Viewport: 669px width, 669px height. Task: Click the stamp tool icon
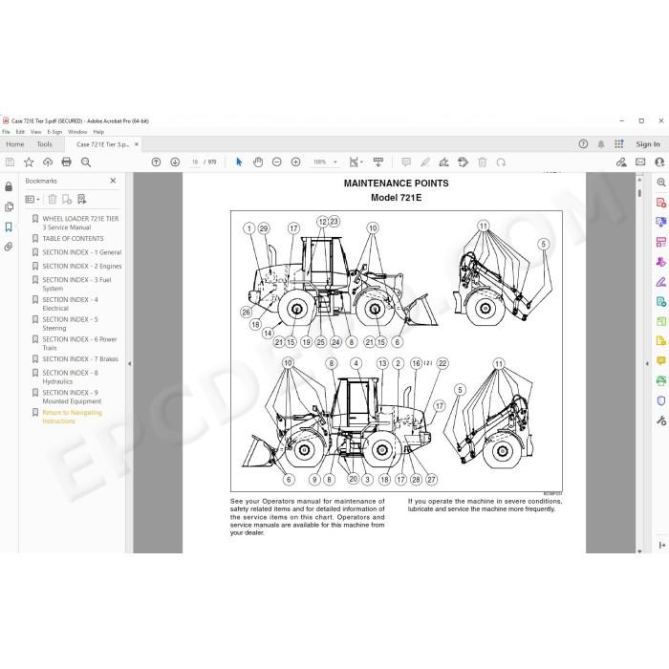click(463, 162)
